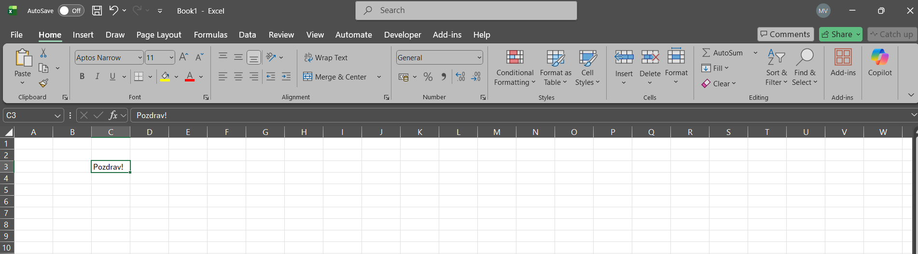Expand Format as Table menu
The image size is (918, 254).
tap(556, 67)
